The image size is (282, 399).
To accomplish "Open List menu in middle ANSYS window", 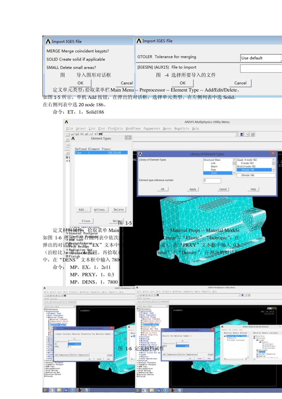I will click(92, 129).
